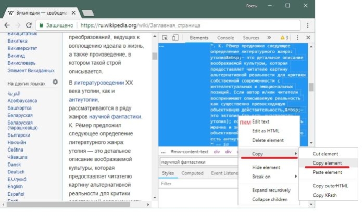The width and height of the screenshot is (364, 217).
Task: Switch to Deutsch language
Action: [16, 172]
